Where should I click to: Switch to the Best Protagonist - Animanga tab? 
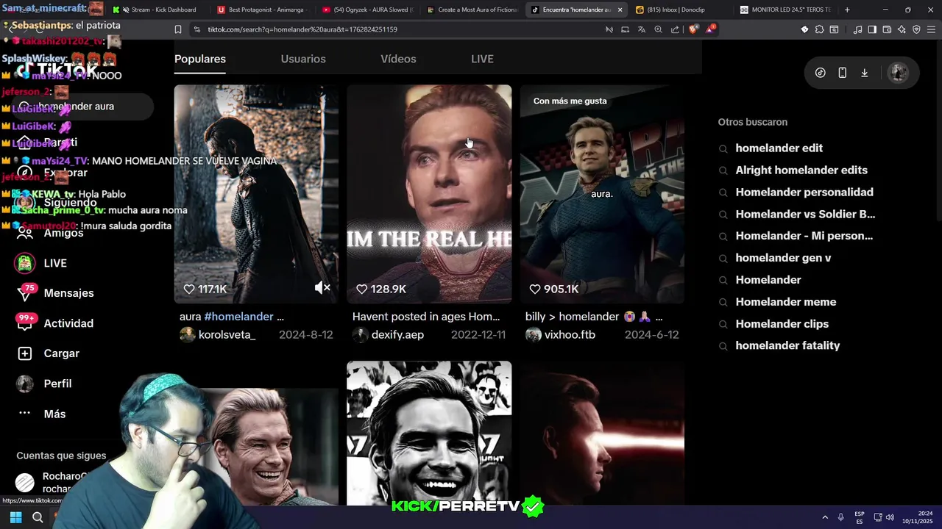(x=263, y=10)
